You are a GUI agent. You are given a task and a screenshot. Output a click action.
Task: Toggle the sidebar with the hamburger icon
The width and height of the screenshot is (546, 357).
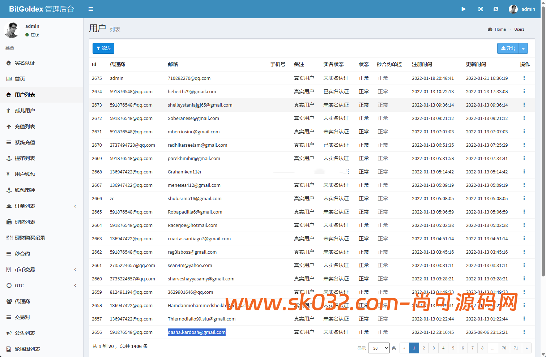pos(90,9)
